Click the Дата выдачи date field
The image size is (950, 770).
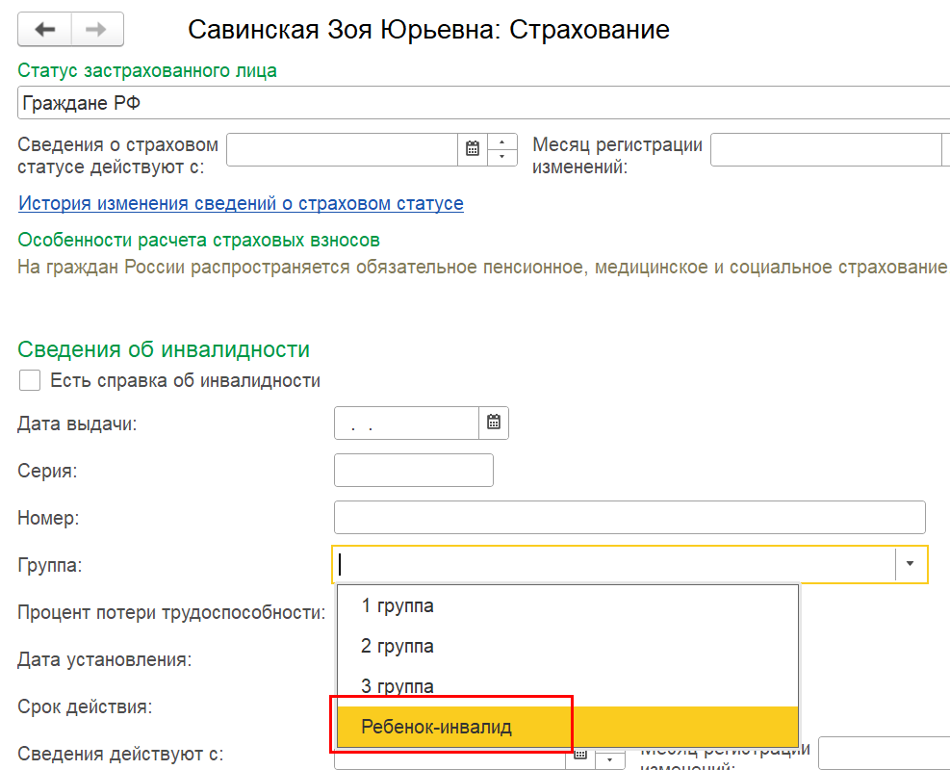pyautogui.click(x=406, y=423)
